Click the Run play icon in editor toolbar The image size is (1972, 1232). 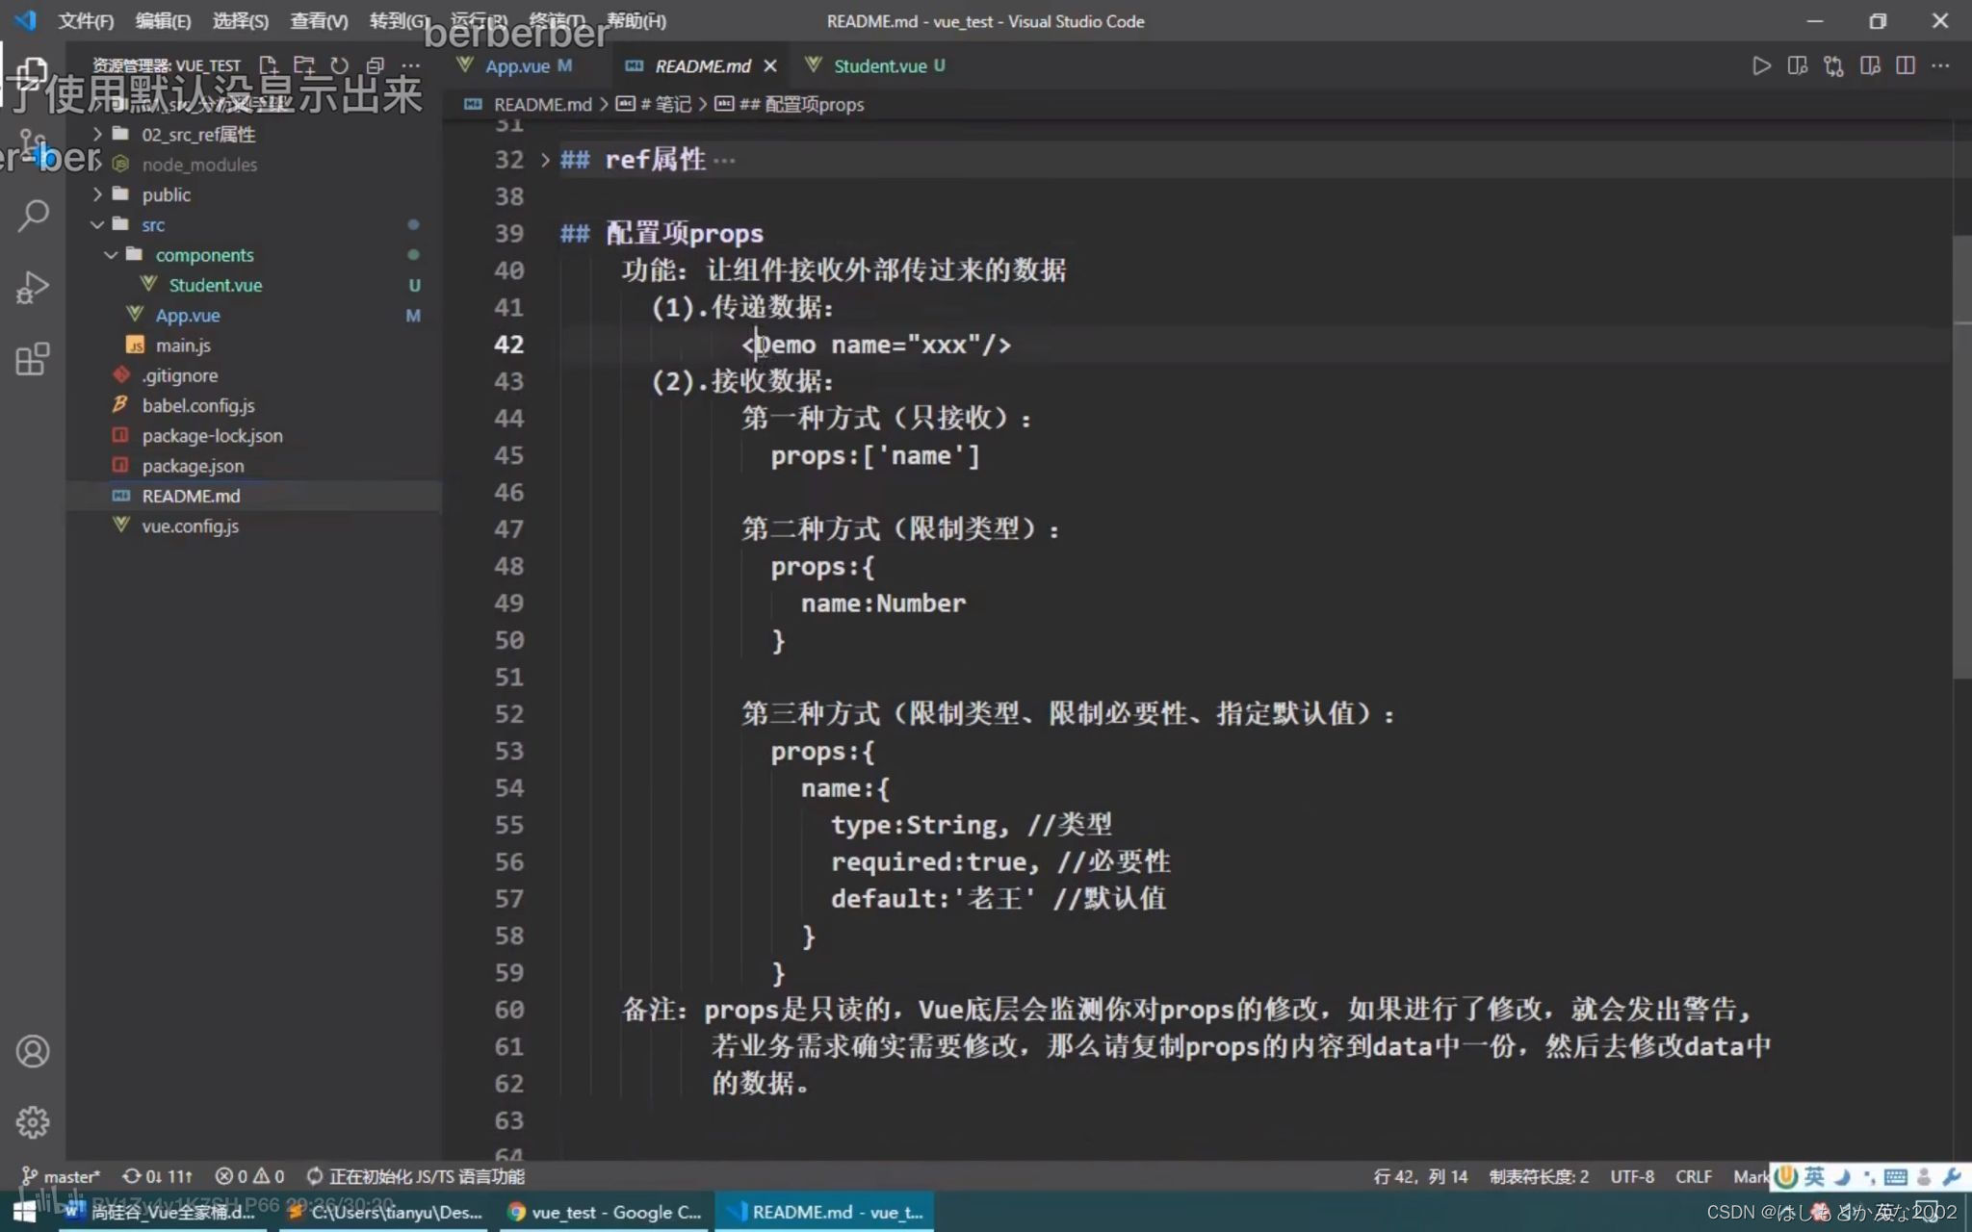1761,65
